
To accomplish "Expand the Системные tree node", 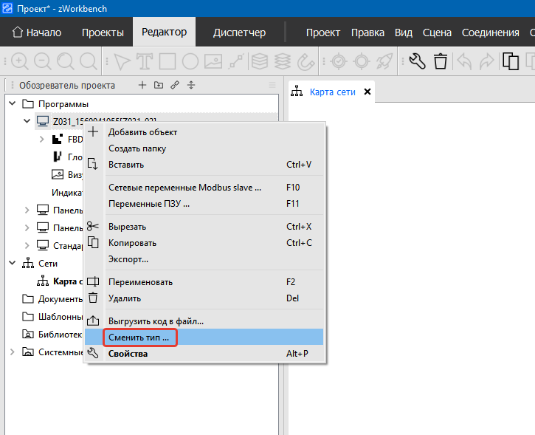I will [x=13, y=352].
